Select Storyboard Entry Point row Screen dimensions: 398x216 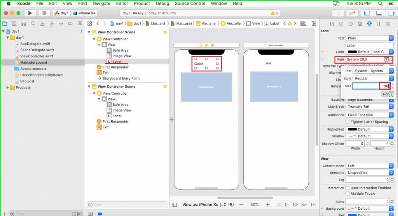coord(121,78)
